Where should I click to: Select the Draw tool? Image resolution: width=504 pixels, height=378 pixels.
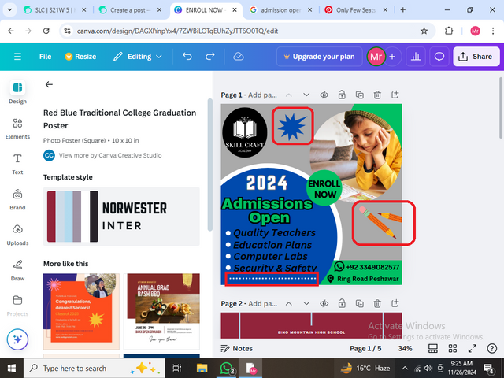point(17,270)
